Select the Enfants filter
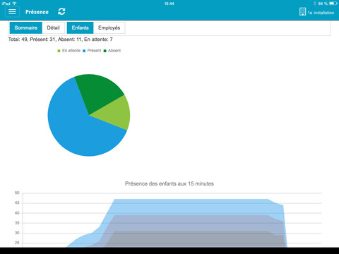 pos(81,28)
